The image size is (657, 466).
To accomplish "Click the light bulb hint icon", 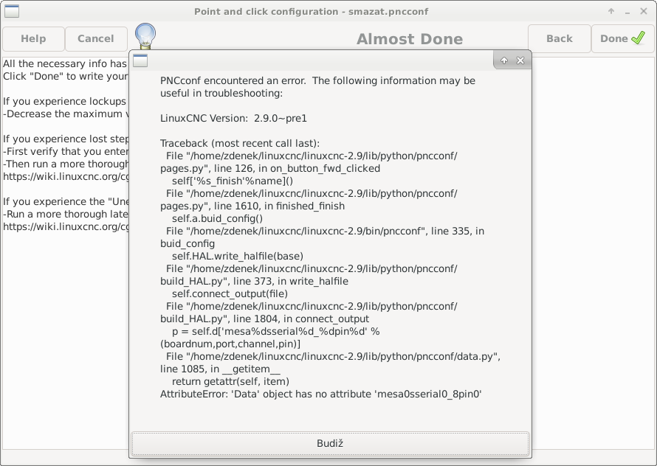I will pyautogui.click(x=145, y=35).
